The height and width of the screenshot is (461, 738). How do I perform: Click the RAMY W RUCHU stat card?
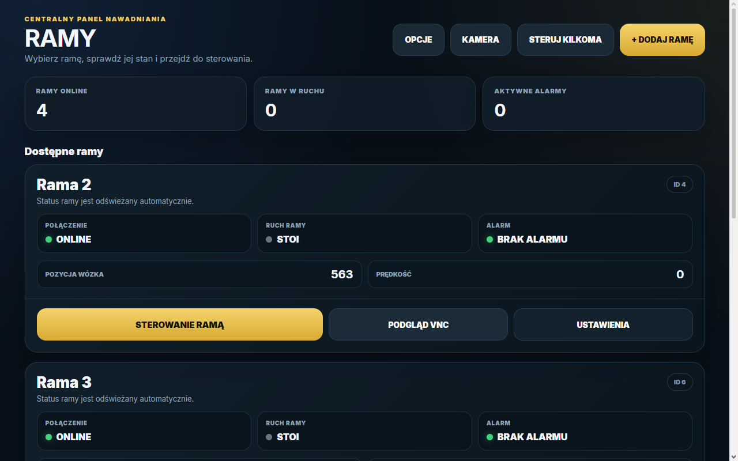364,104
